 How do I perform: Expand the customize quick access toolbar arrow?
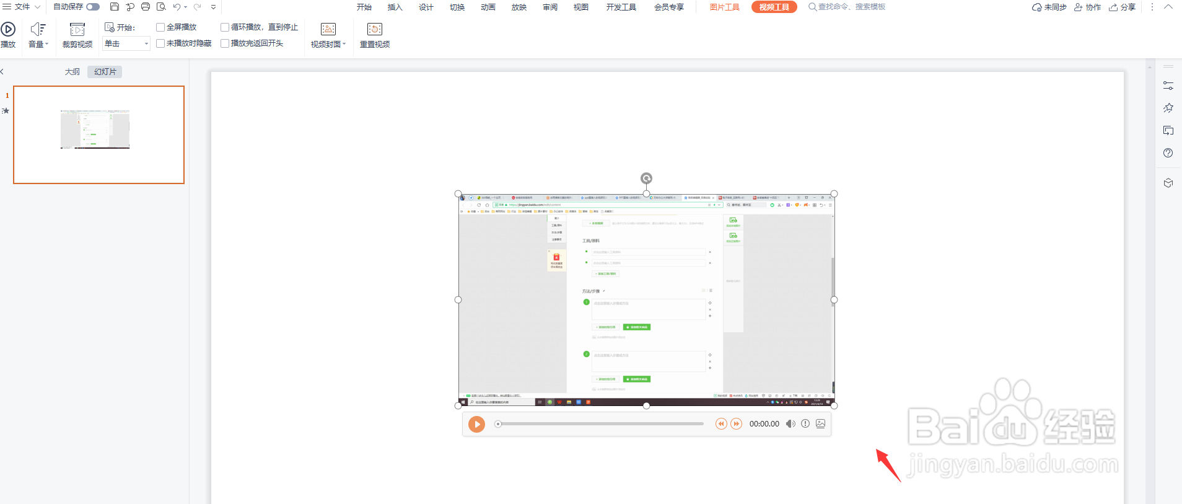point(213,7)
